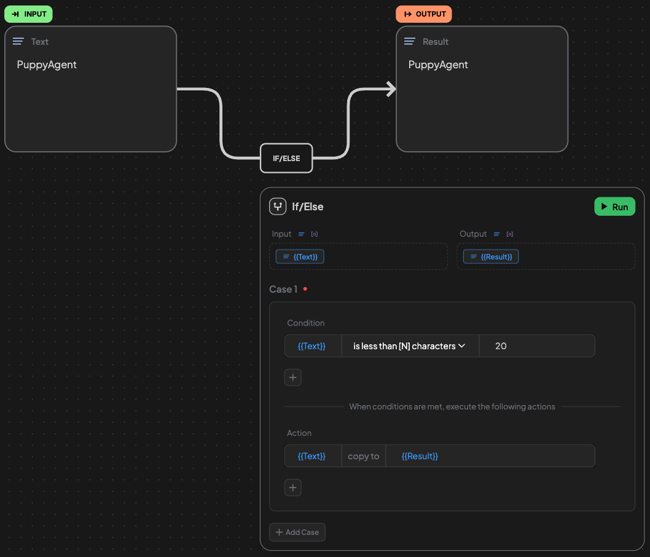Click the character count field showing 20
The height and width of the screenshot is (557, 650).
[x=536, y=346]
